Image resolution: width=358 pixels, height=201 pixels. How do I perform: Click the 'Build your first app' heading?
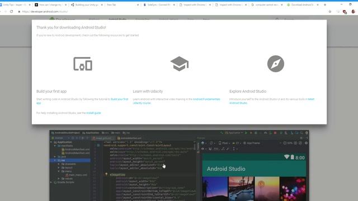(x=51, y=91)
